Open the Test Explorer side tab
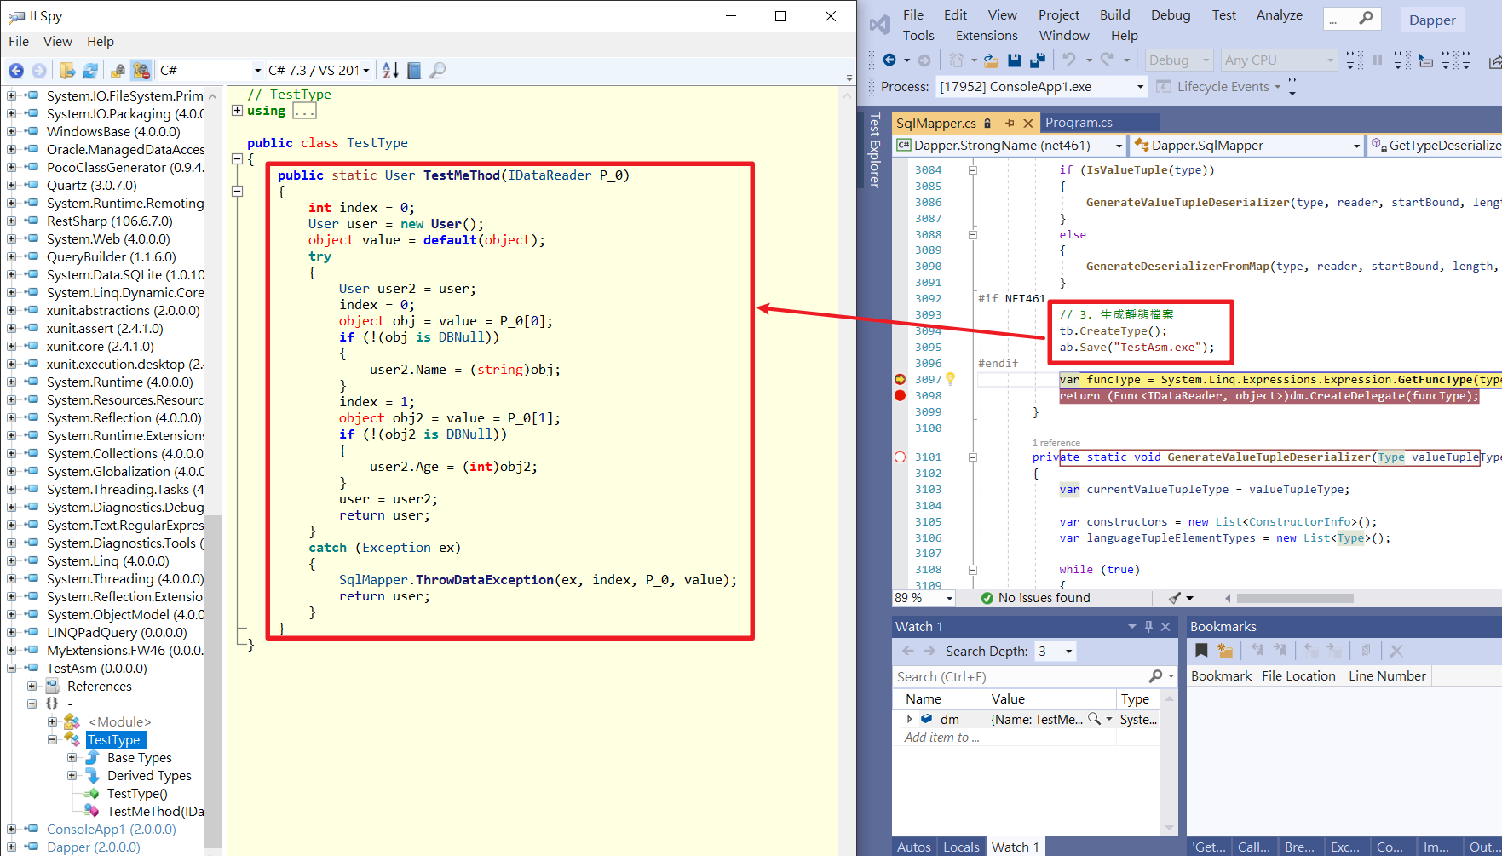 click(x=874, y=150)
